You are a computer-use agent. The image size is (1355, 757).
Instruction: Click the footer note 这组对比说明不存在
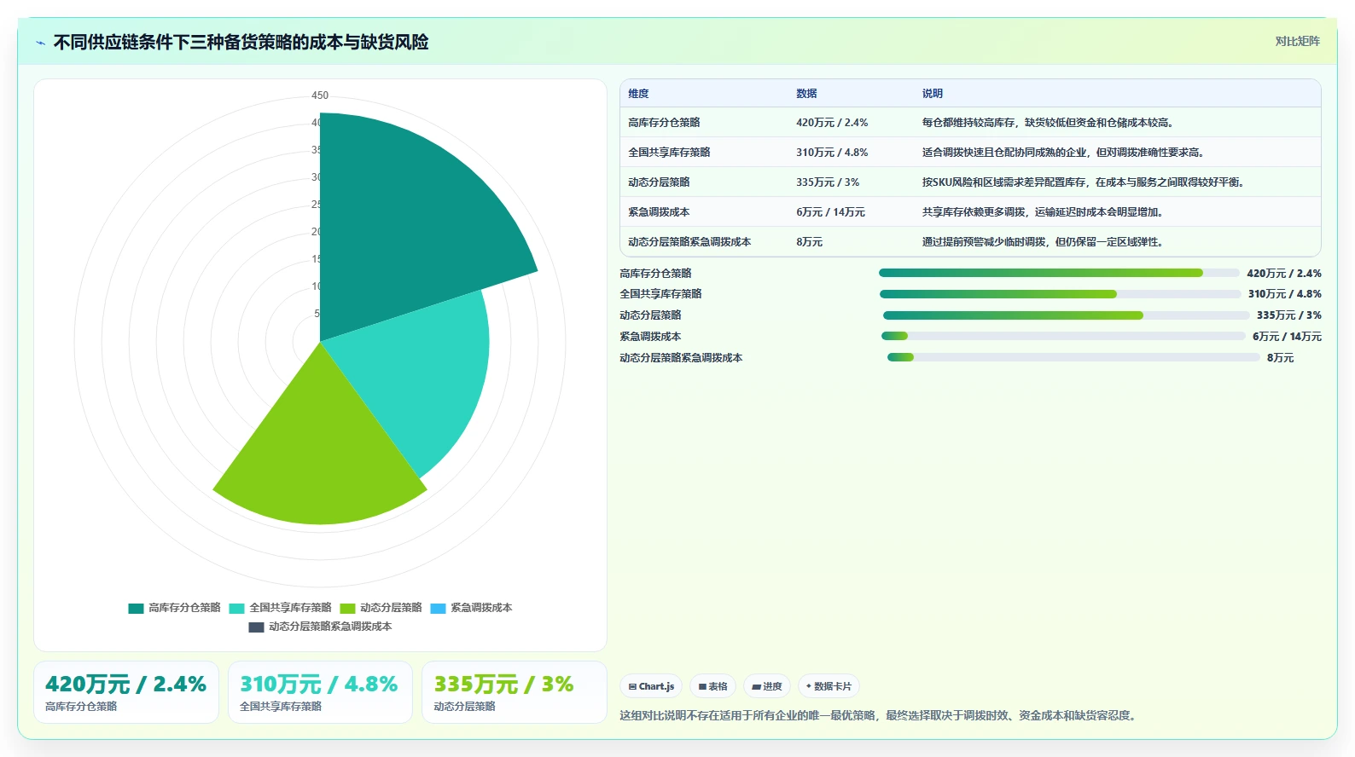[x=880, y=715]
